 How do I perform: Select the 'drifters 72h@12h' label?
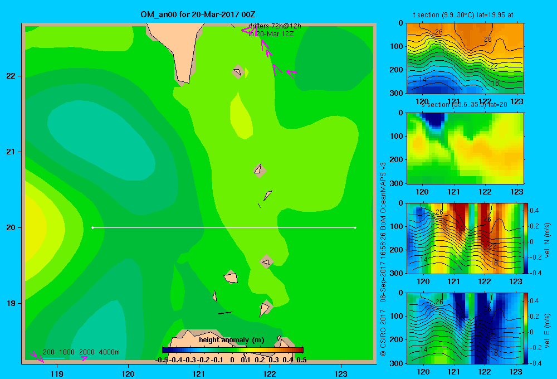275,26
